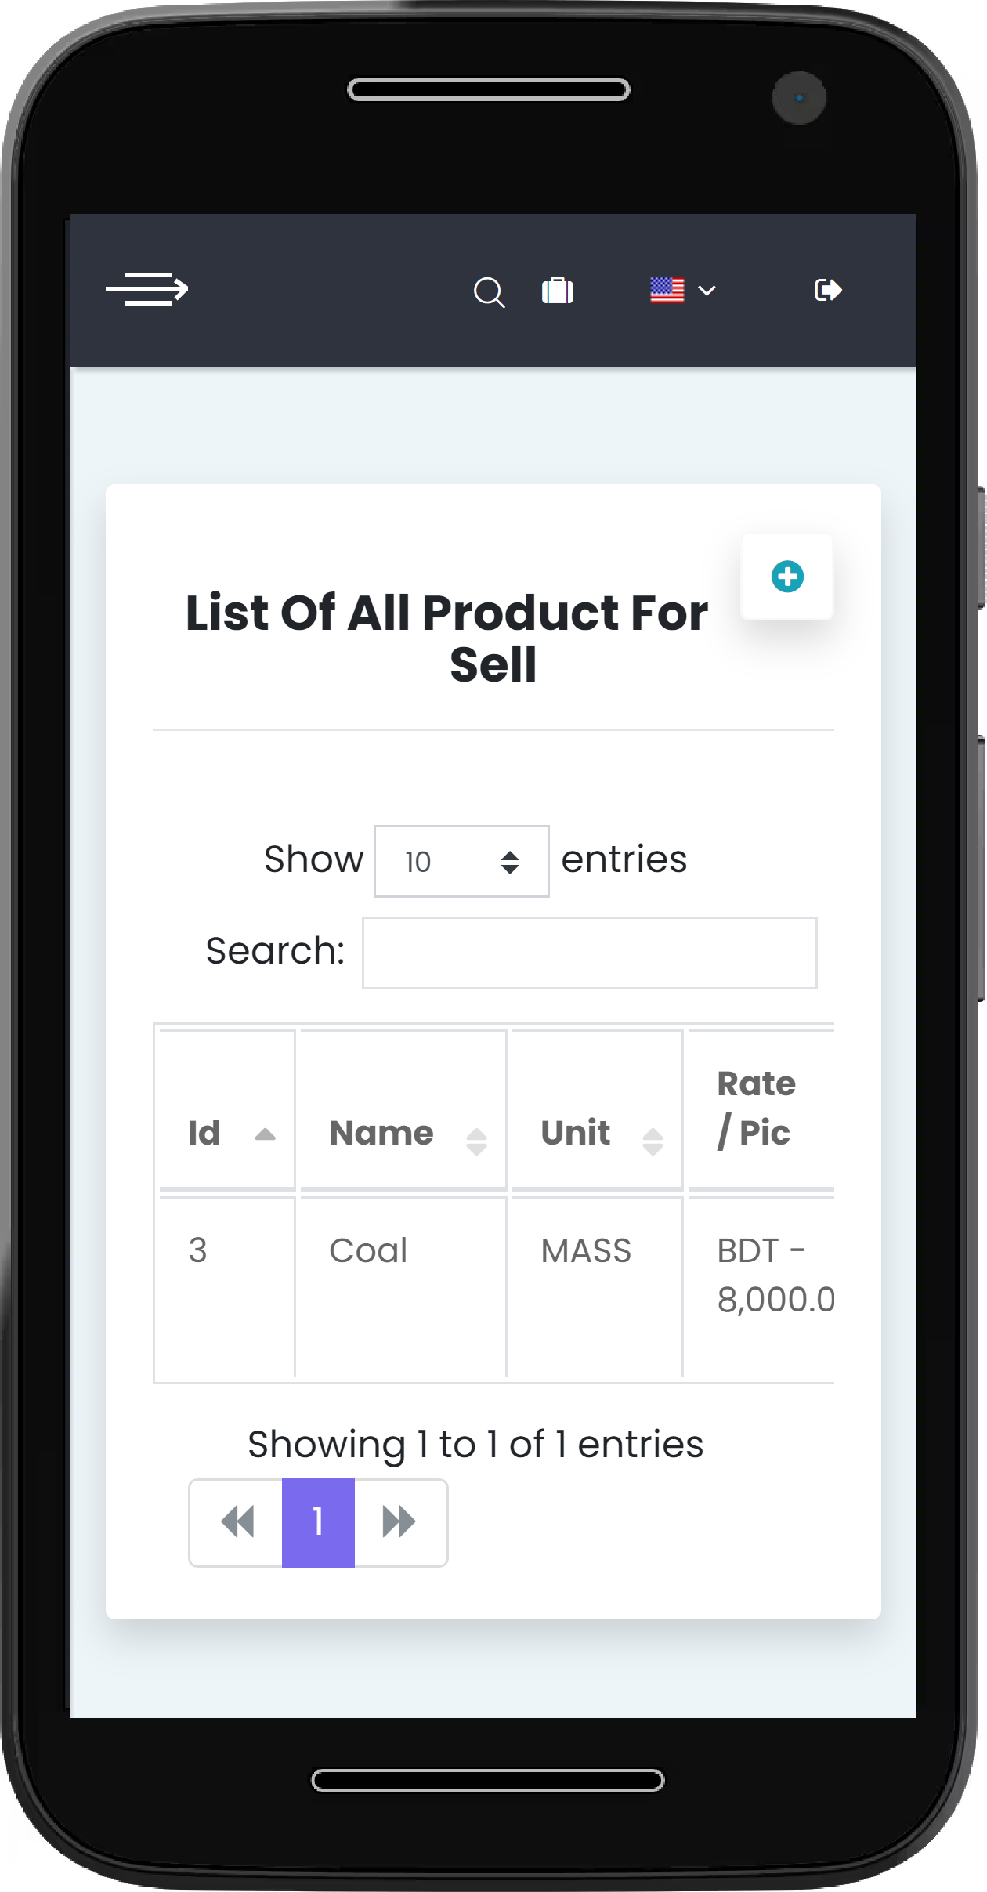Go to next page with double-right arrows

(399, 1522)
